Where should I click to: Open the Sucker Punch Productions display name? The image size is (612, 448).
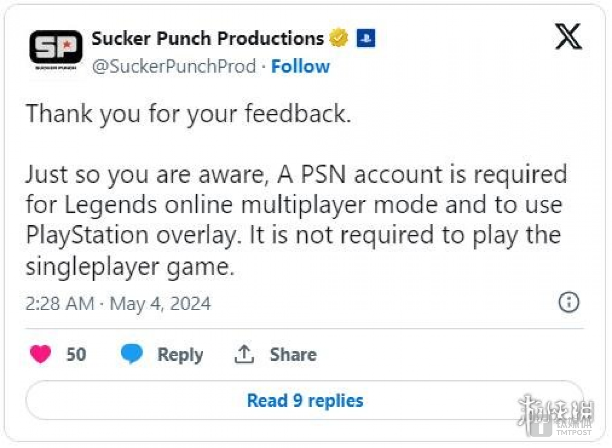208,38
